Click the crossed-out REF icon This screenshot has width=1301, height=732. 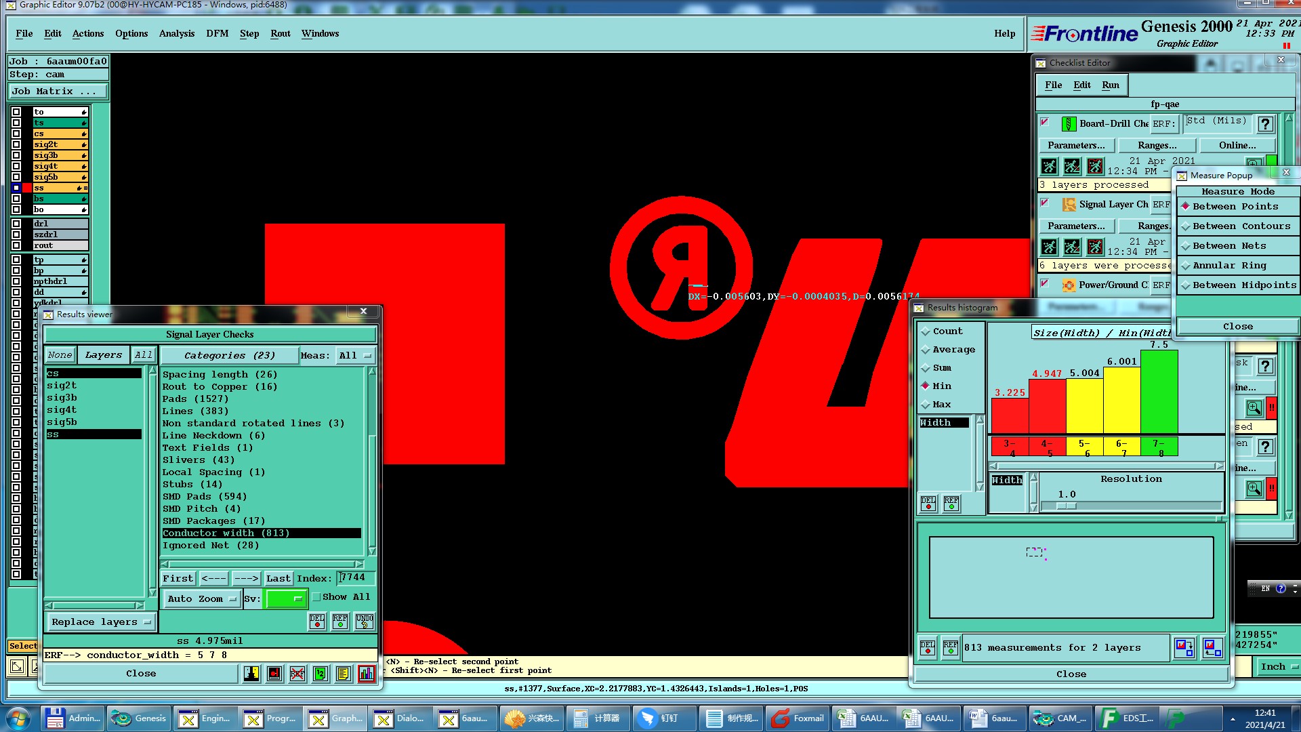pyautogui.click(x=297, y=674)
